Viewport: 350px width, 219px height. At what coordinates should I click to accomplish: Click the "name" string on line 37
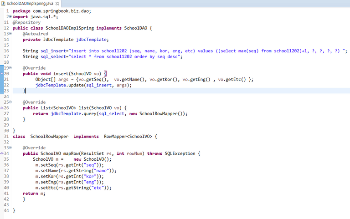(101, 171)
